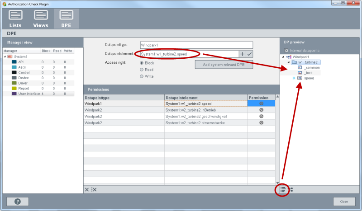Collapse the System1 node in Manager view

coord(5,56)
